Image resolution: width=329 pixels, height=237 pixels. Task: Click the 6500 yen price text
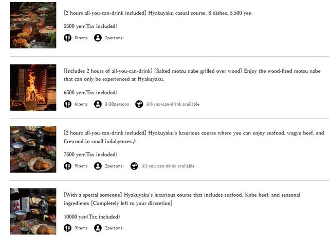click(90, 92)
